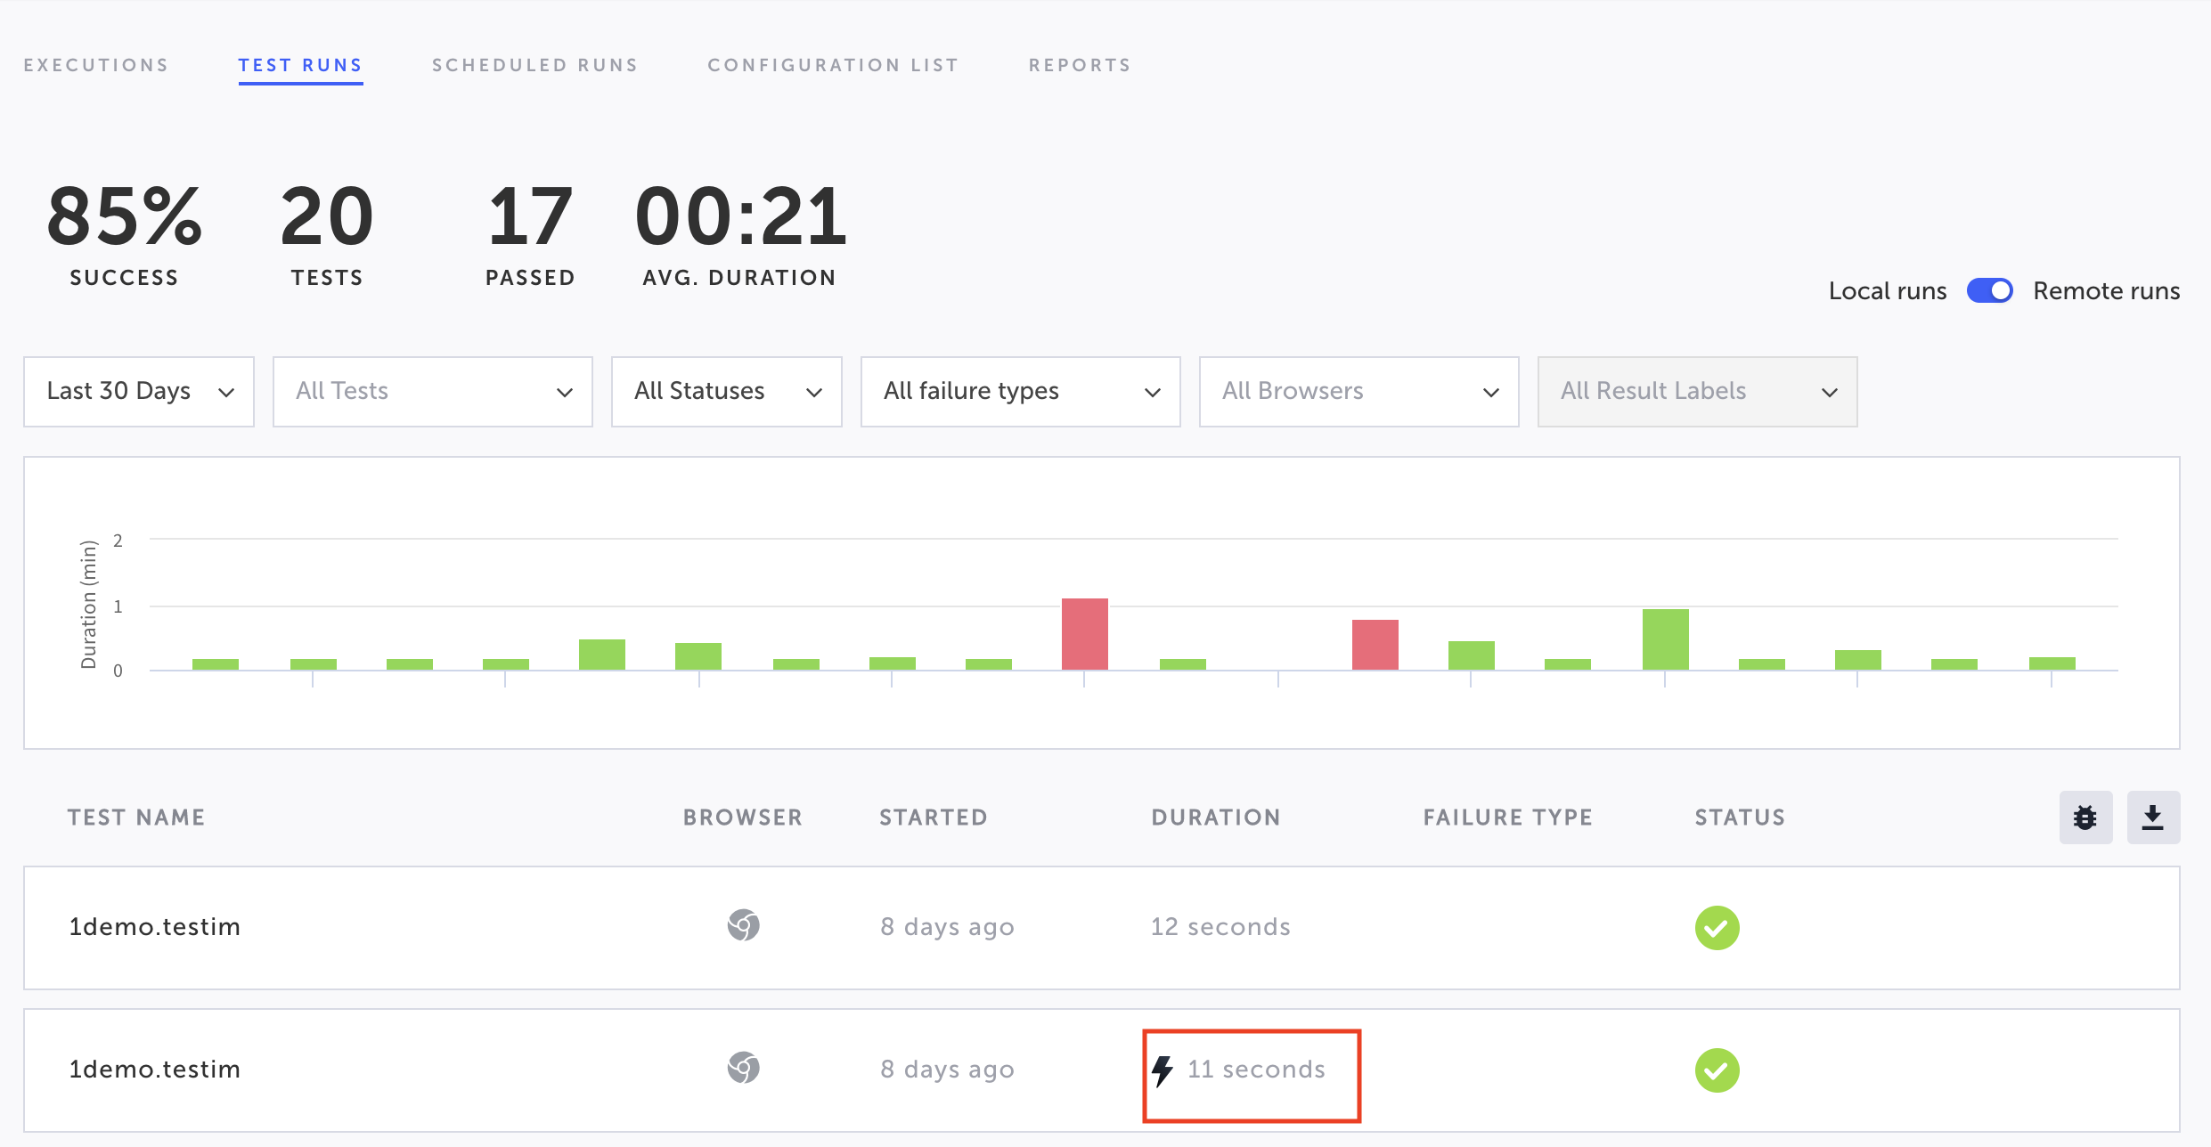Select the Reports tab

click(x=1080, y=65)
